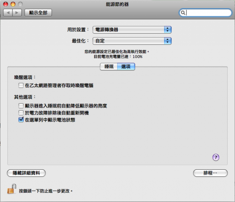Close the window with the red button
The image size is (235, 202).
click(x=6, y=4)
